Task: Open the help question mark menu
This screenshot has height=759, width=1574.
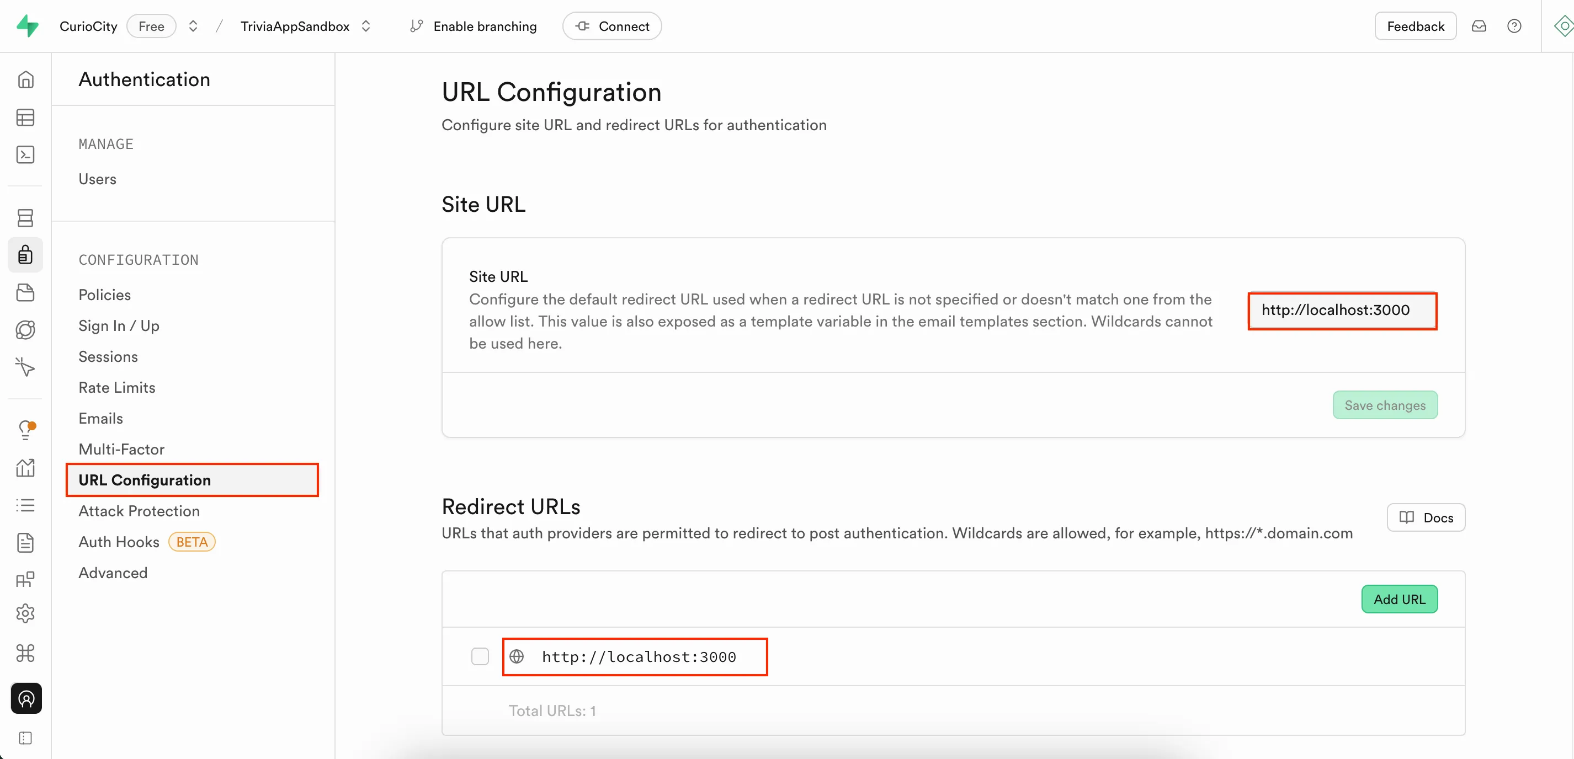Action: (x=1514, y=25)
